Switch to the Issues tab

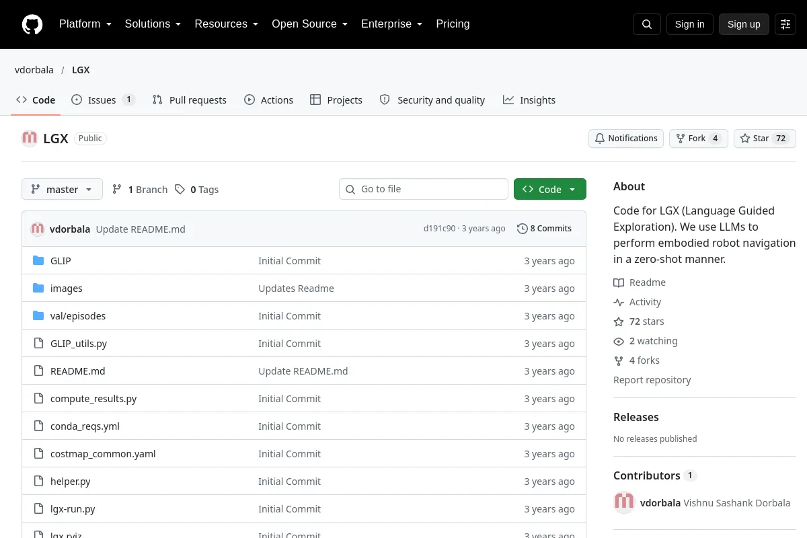point(103,100)
